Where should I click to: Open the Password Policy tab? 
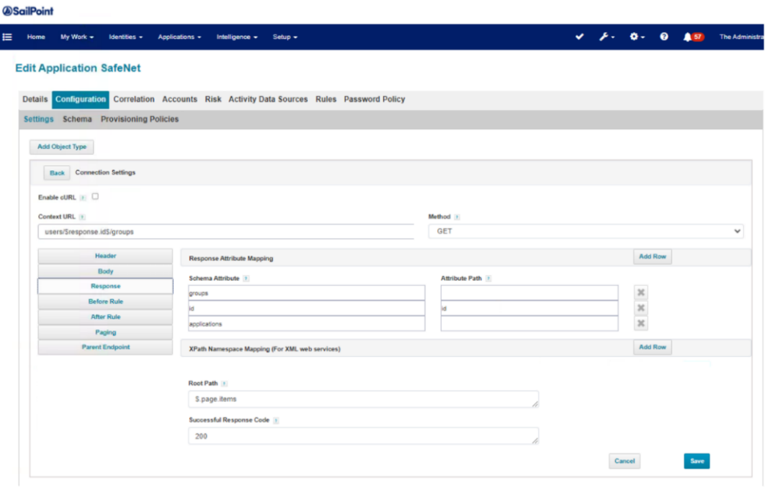tap(374, 100)
